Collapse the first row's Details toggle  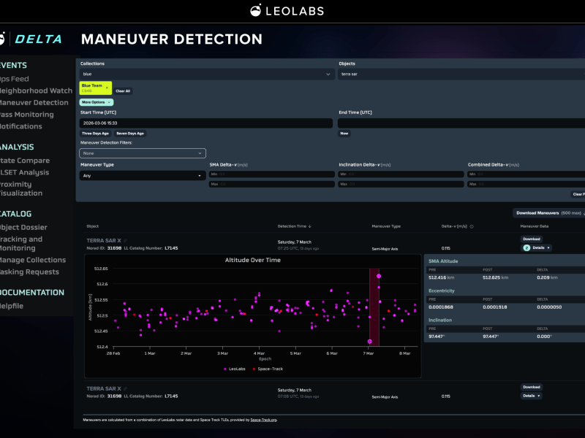click(x=536, y=247)
